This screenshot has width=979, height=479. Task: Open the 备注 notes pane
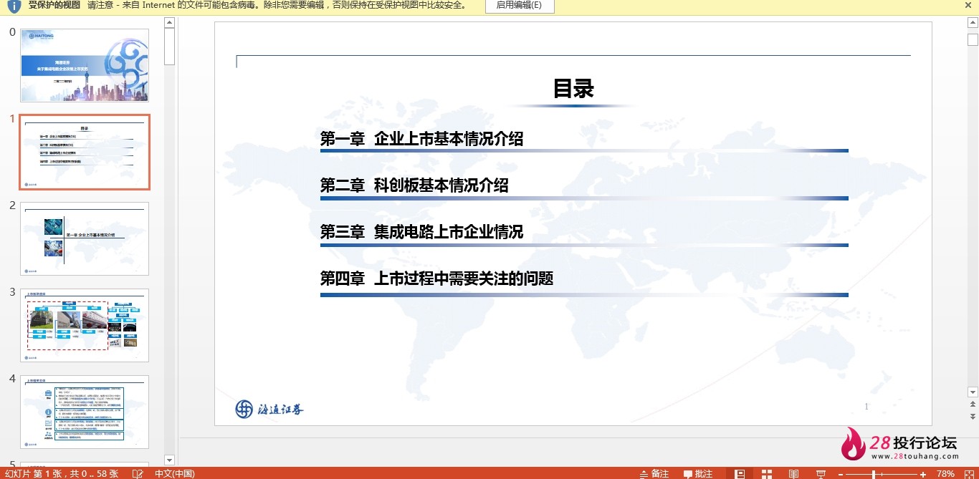pyautogui.click(x=654, y=473)
